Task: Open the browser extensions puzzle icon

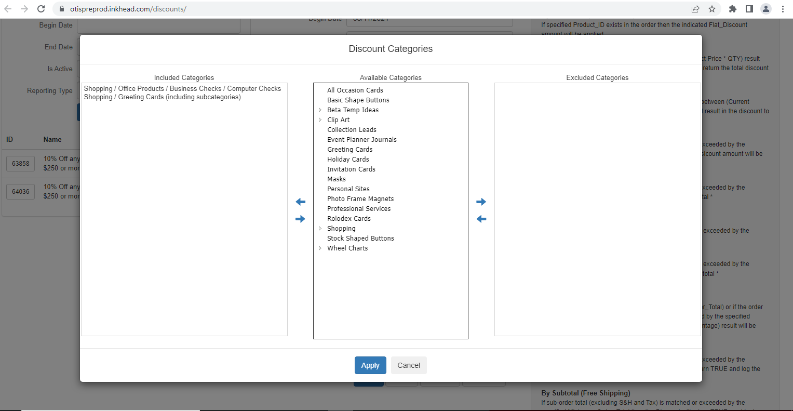Action: 733,9
